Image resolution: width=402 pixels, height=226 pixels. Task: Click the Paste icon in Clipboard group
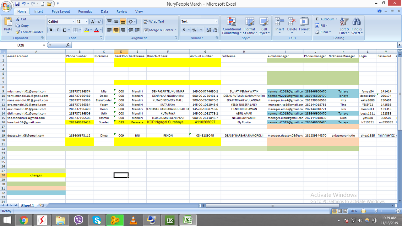(8, 22)
